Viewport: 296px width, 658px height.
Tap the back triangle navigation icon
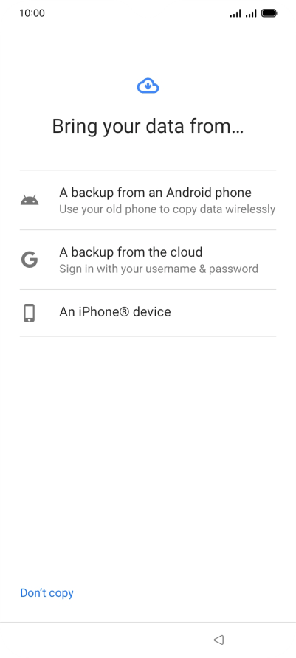point(218,640)
